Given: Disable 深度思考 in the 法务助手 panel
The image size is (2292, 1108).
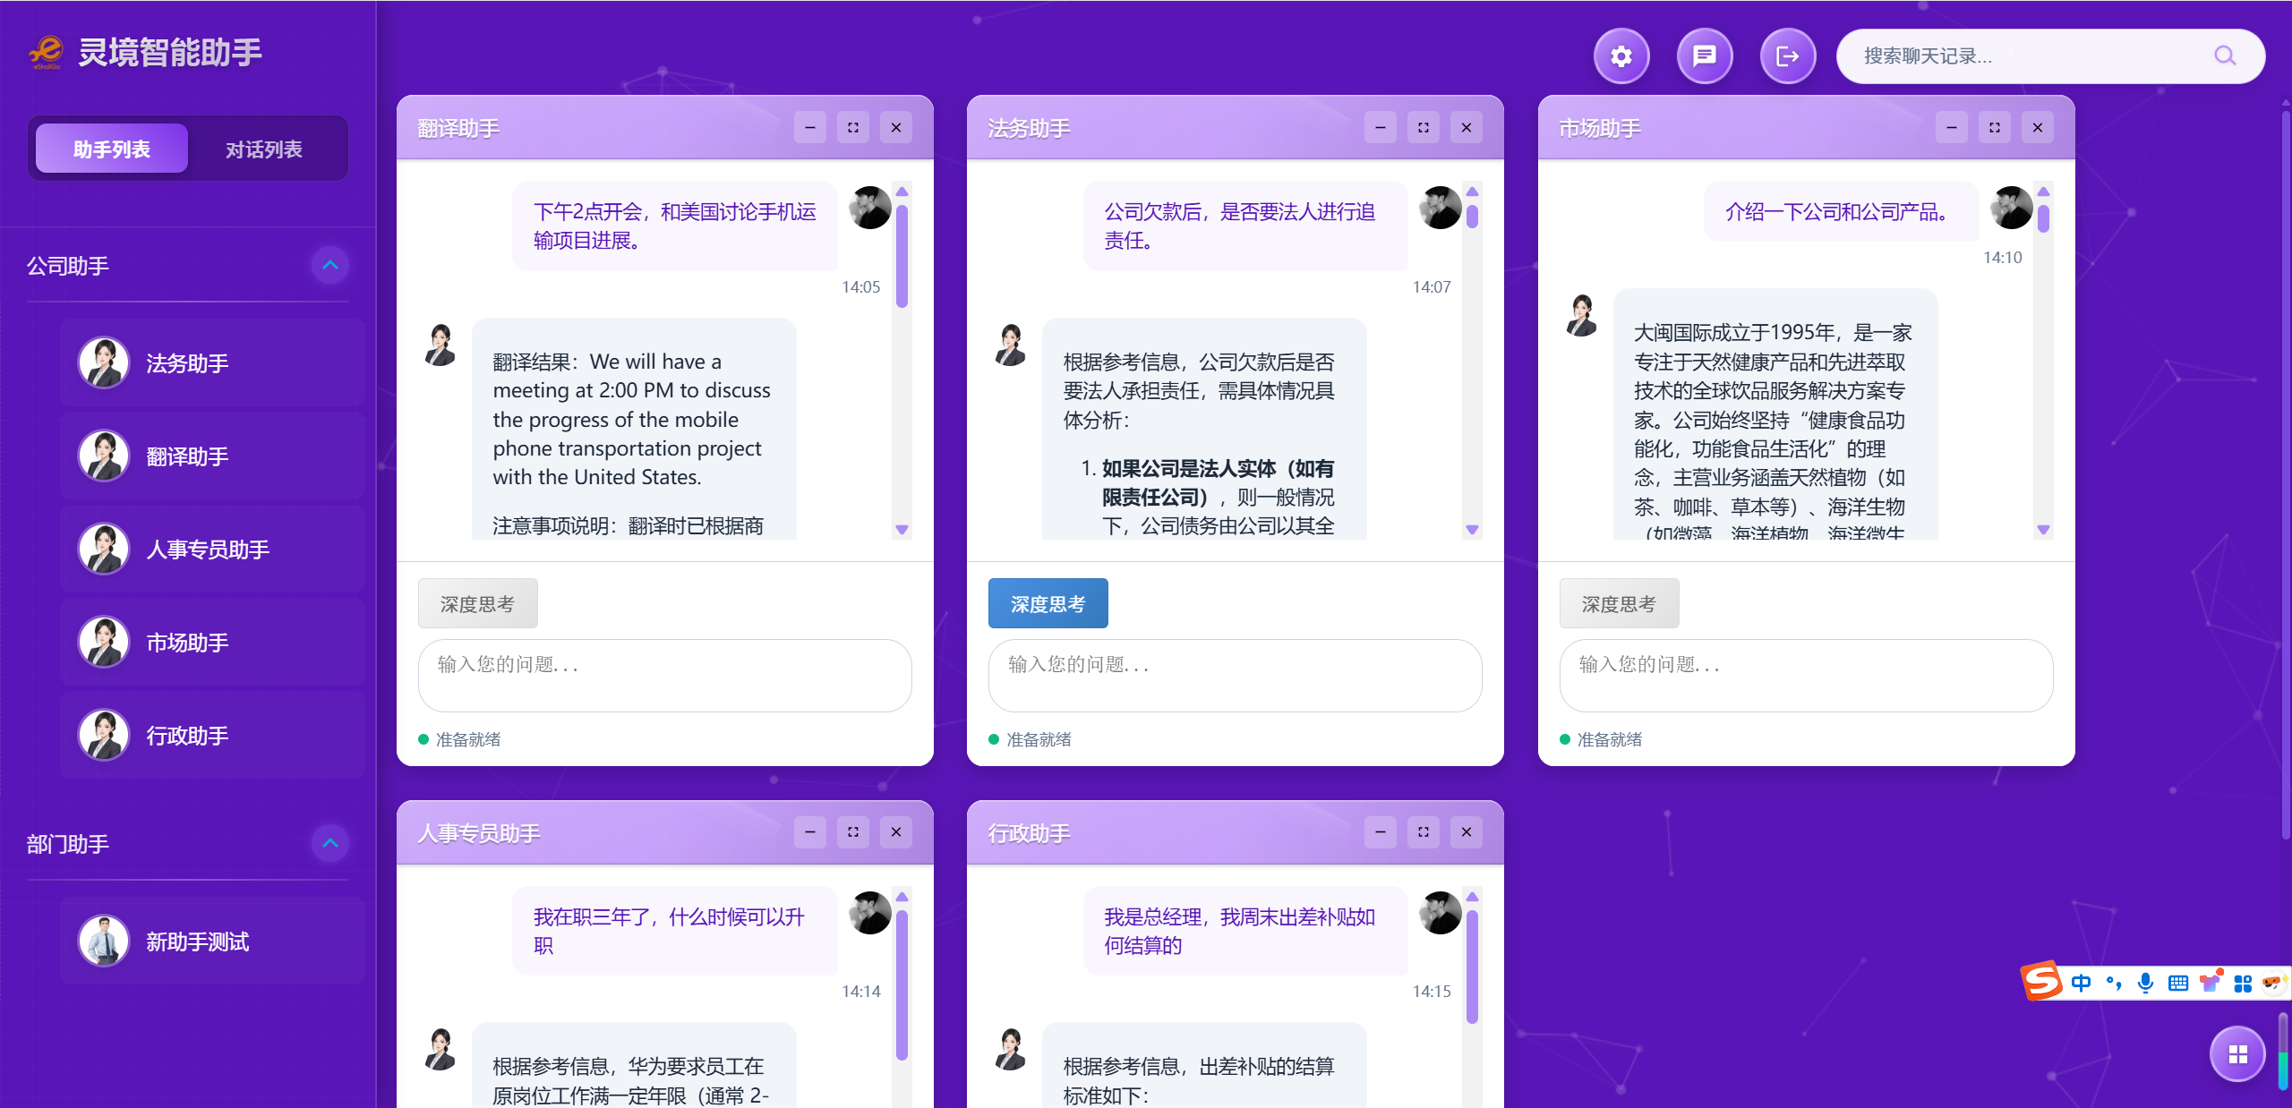Looking at the screenshot, I should pyautogui.click(x=1048, y=604).
